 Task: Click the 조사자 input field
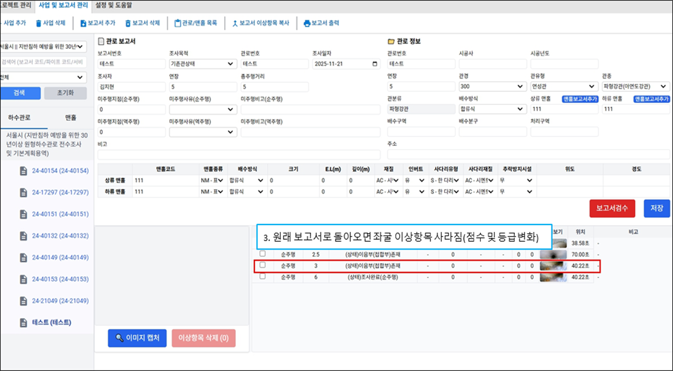131,87
